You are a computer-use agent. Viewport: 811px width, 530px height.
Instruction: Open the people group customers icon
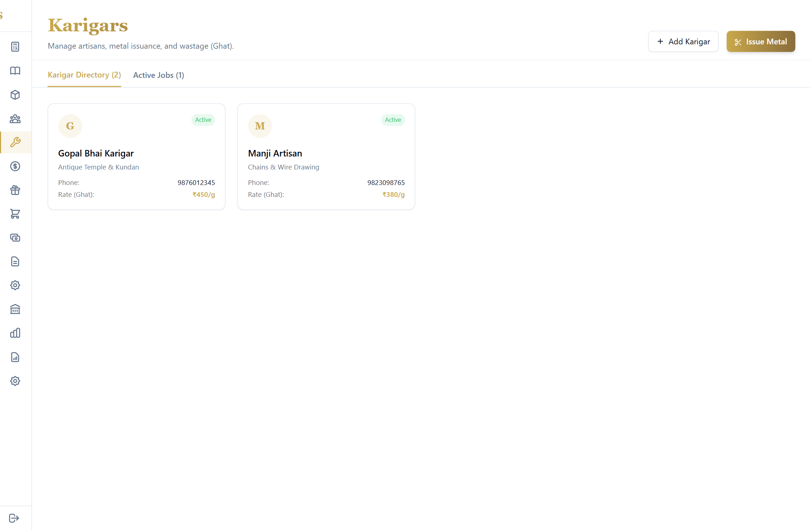point(15,119)
